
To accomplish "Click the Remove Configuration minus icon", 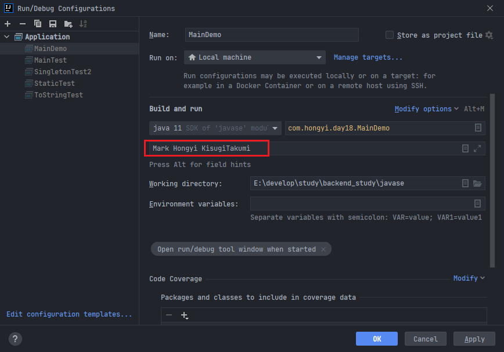I will 23,24.
